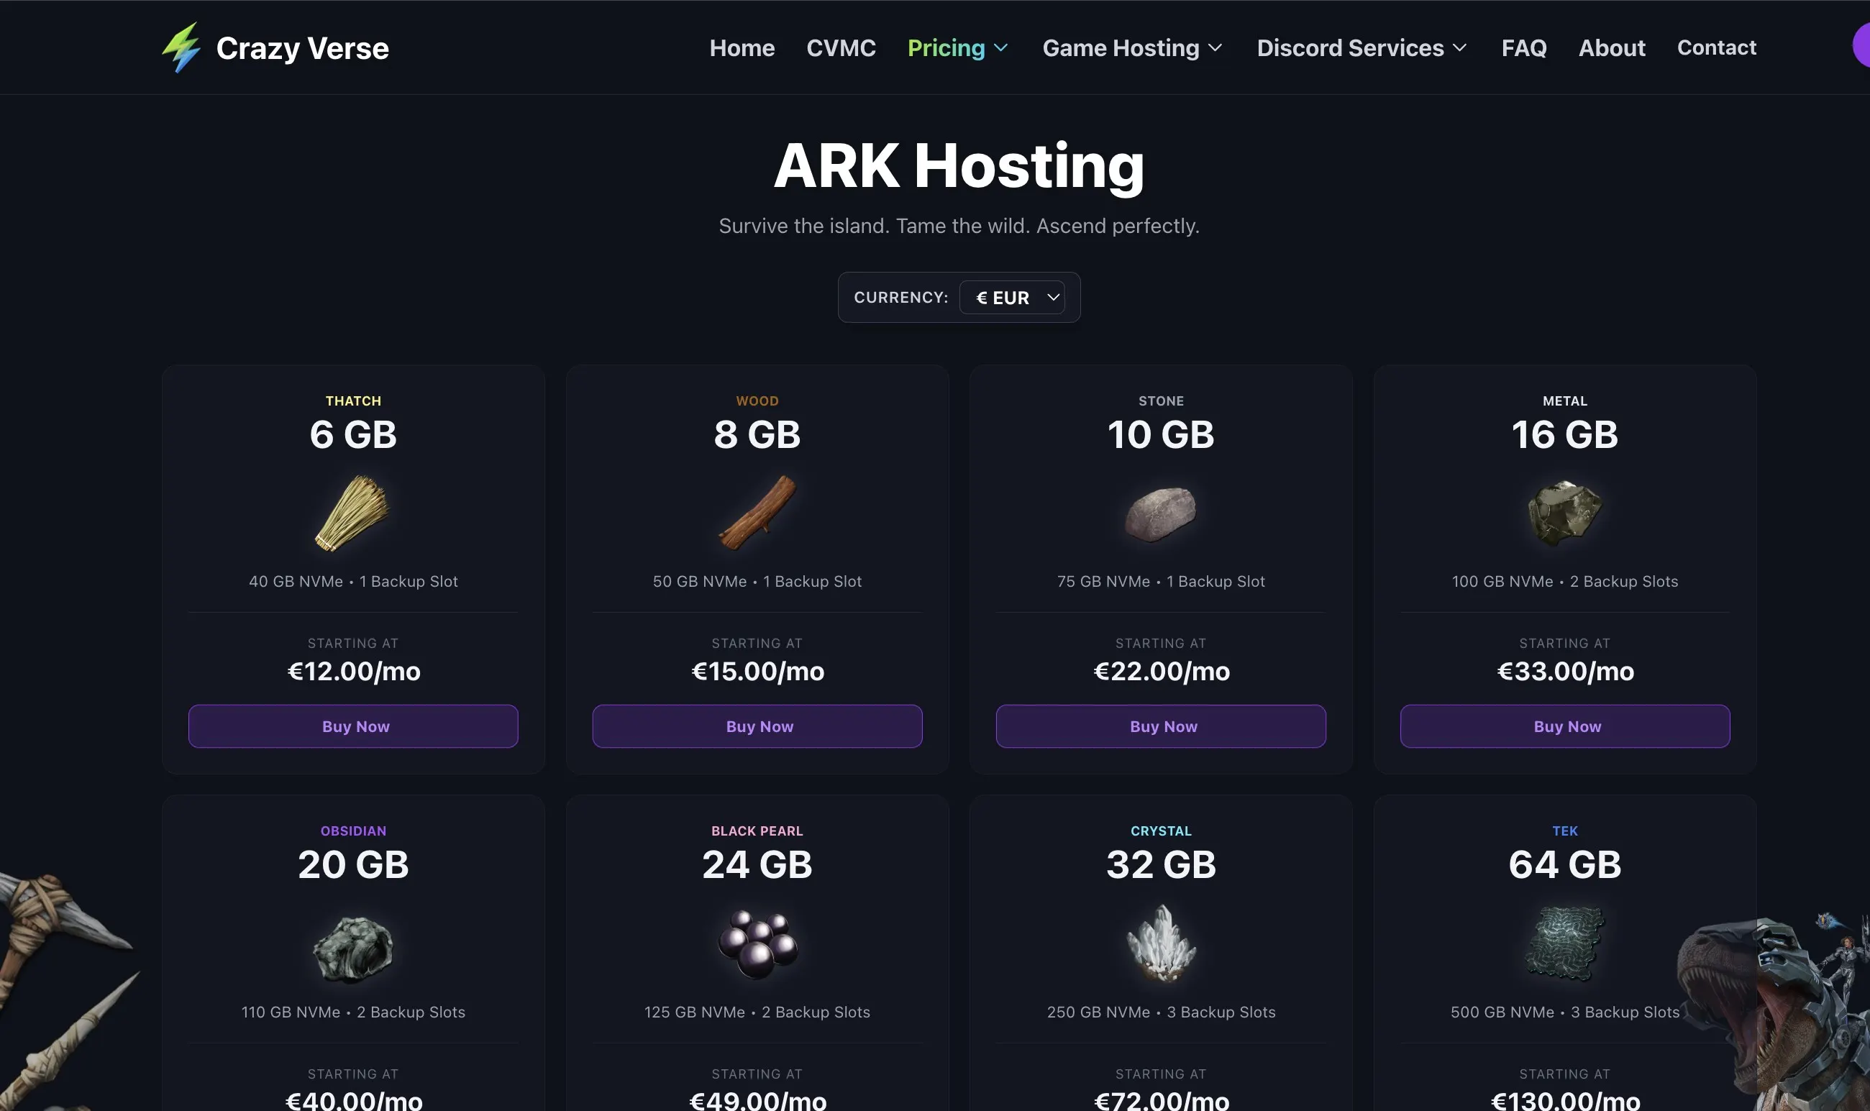Click the WOOD tier label

pos(757,401)
